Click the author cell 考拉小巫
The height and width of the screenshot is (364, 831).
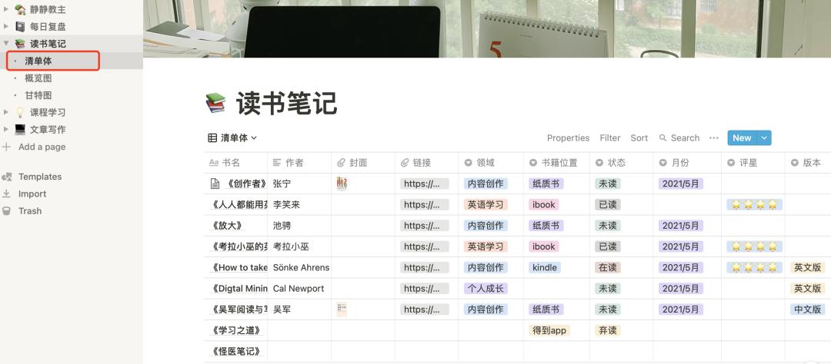click(x=299, y=247)
